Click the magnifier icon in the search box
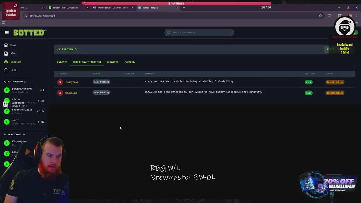Viewport: 361px width, 203px height. pyautogui.click(x=169, y=32)
